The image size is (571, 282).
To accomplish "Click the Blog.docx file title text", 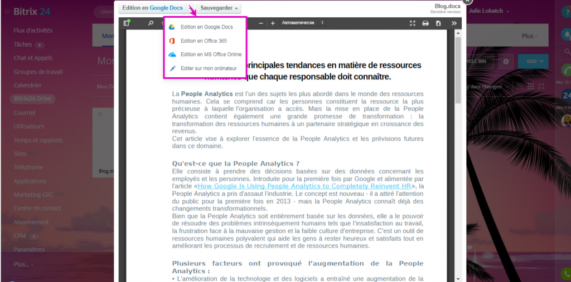I will [448, 6].
